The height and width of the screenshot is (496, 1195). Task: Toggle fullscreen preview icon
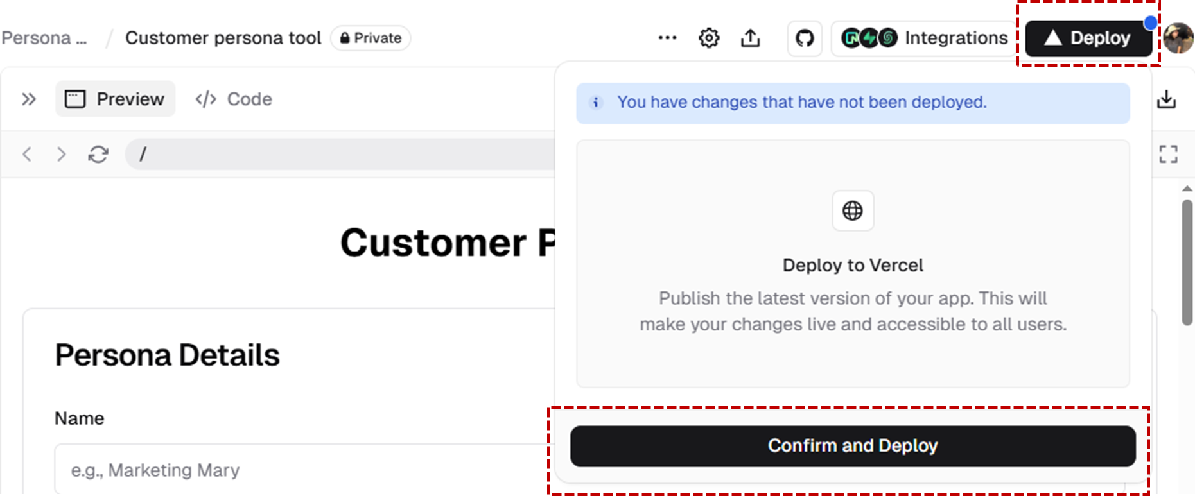(1168, 154)
